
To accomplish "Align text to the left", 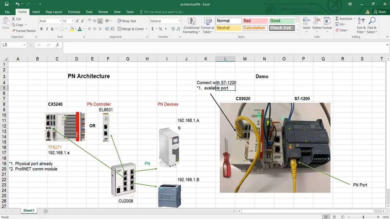I will pos(90,29).
